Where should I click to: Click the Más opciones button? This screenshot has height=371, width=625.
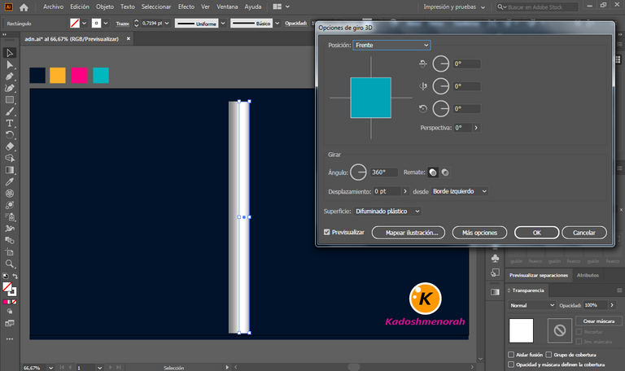tap(479, 233)
